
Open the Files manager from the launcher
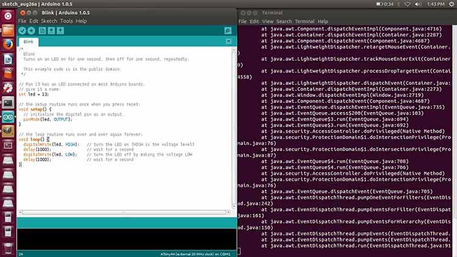[8, 30]
